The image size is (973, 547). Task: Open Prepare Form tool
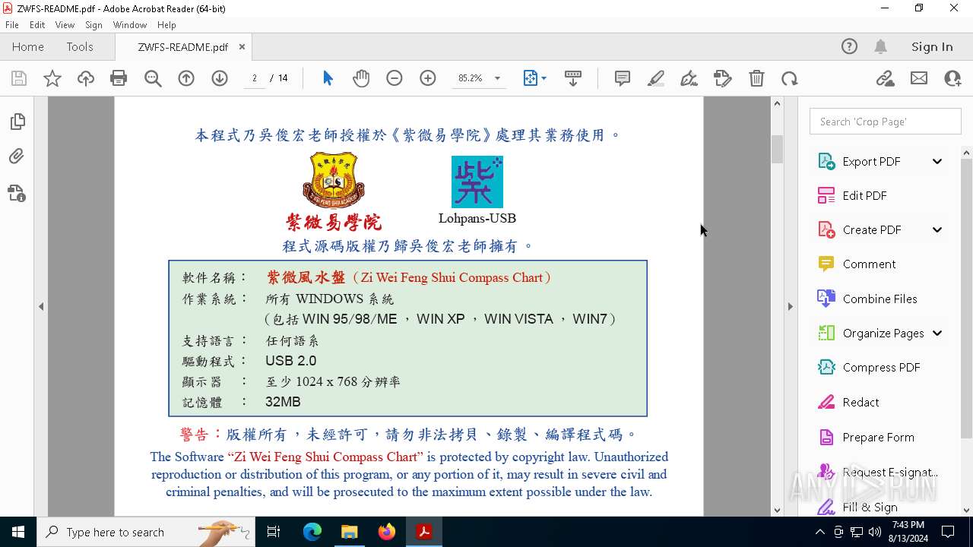[878, 437]
